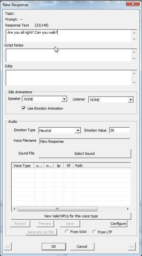The height and width of the screenshot is (256, 142).
Task: Click the left arrow of voice list scrollbar
Action: click(14, 209)
